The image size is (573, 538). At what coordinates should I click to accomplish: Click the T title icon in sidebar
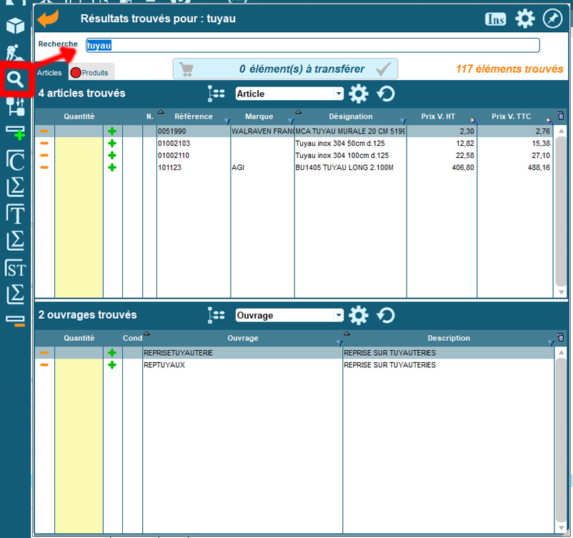pos(15,214)
